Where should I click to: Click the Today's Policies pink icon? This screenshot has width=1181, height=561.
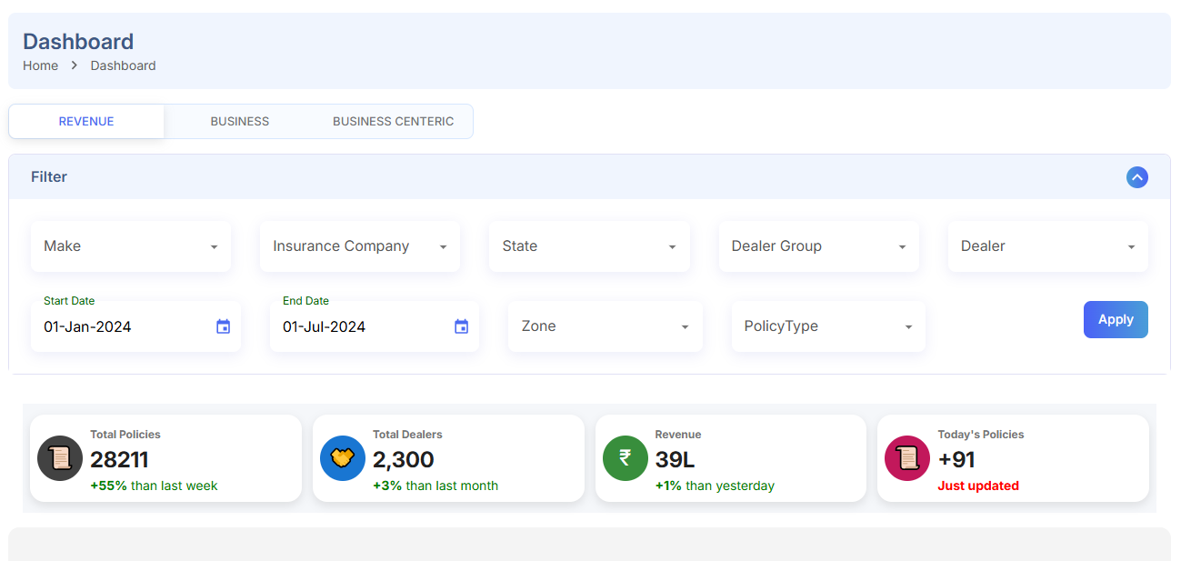click(906, 458)
